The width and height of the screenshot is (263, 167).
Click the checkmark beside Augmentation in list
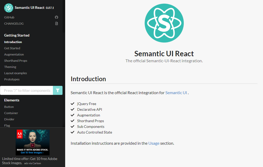(x=72, y=115)
